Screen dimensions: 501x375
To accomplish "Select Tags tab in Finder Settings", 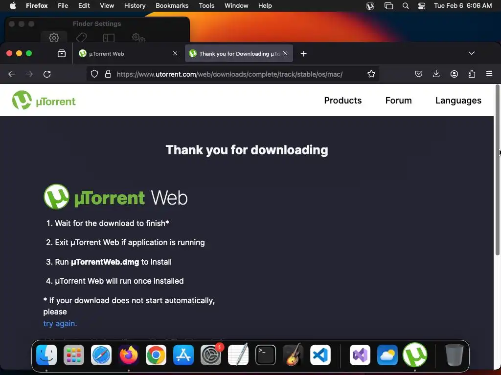I will pyautogui.click(x=82, y=37).
